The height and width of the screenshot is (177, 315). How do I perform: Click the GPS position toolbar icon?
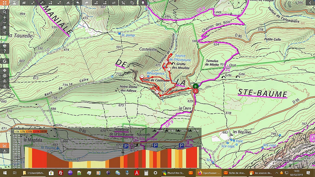14,3
